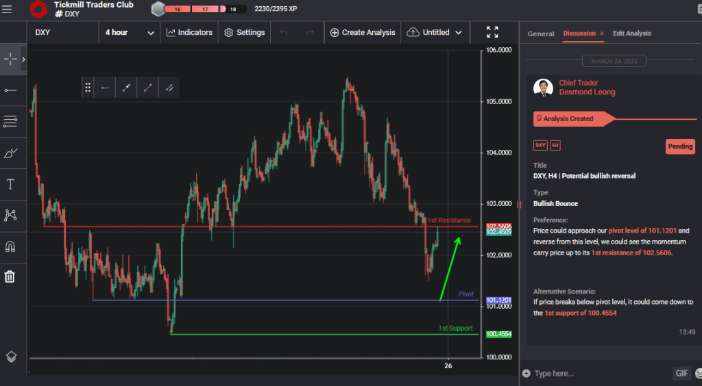Image resolution: width=702 pixels, height=386 pixels.
Task: Toggle fullscreen chart mode
Action: point(492,32)
